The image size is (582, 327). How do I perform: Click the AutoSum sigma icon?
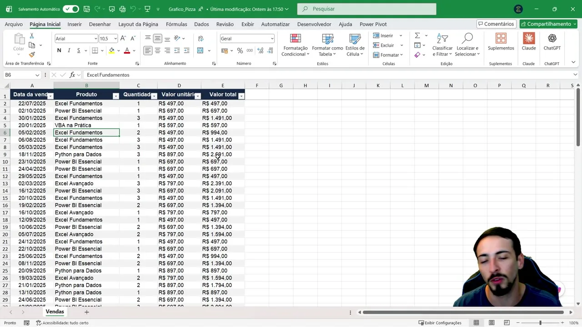tap(417, 36)
